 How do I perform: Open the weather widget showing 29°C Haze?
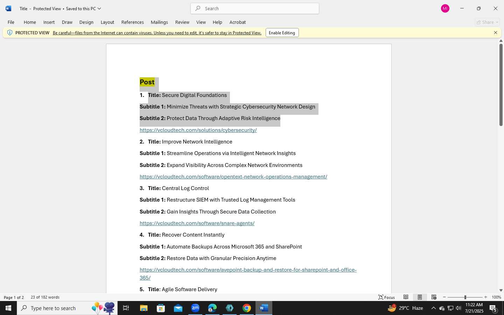tap(406, 308)
